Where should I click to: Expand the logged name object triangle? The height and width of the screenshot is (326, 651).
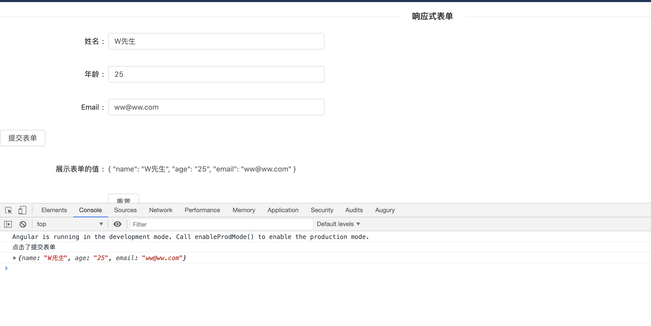15,258
